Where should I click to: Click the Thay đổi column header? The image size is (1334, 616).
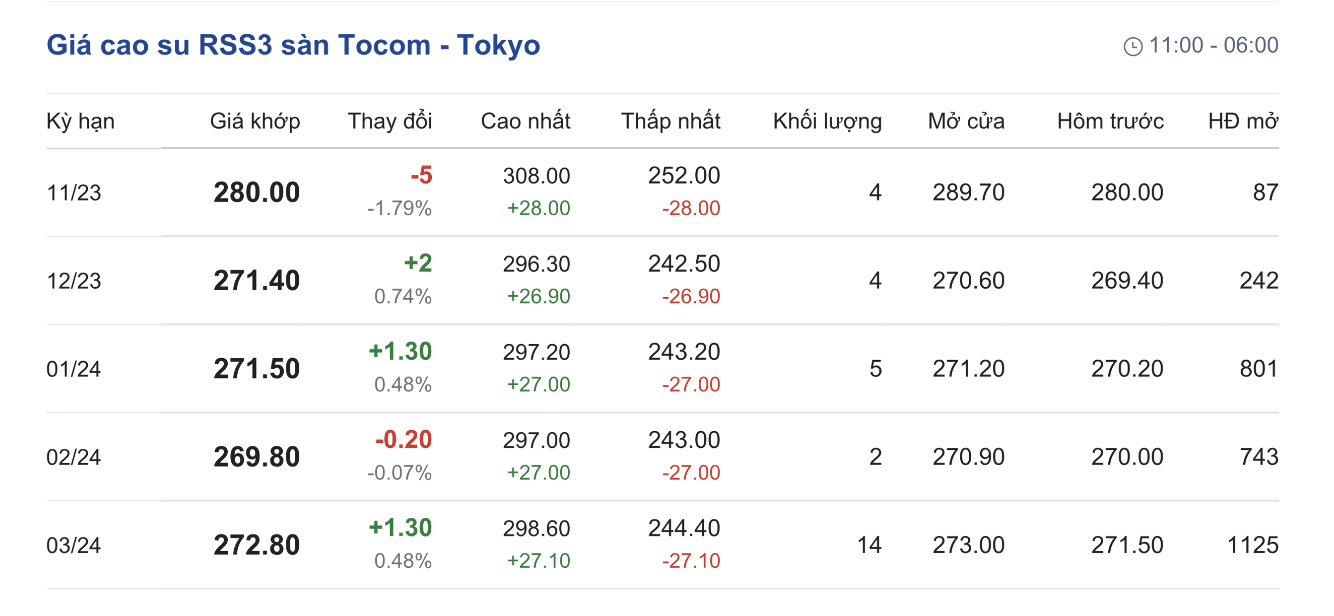point(390,121)
